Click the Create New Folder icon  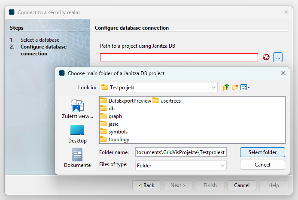click(x=235, y=87)
